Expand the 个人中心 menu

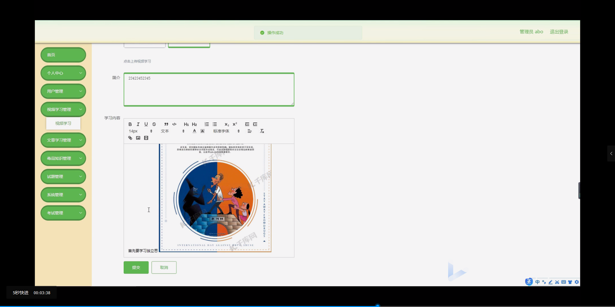[63, 73]
